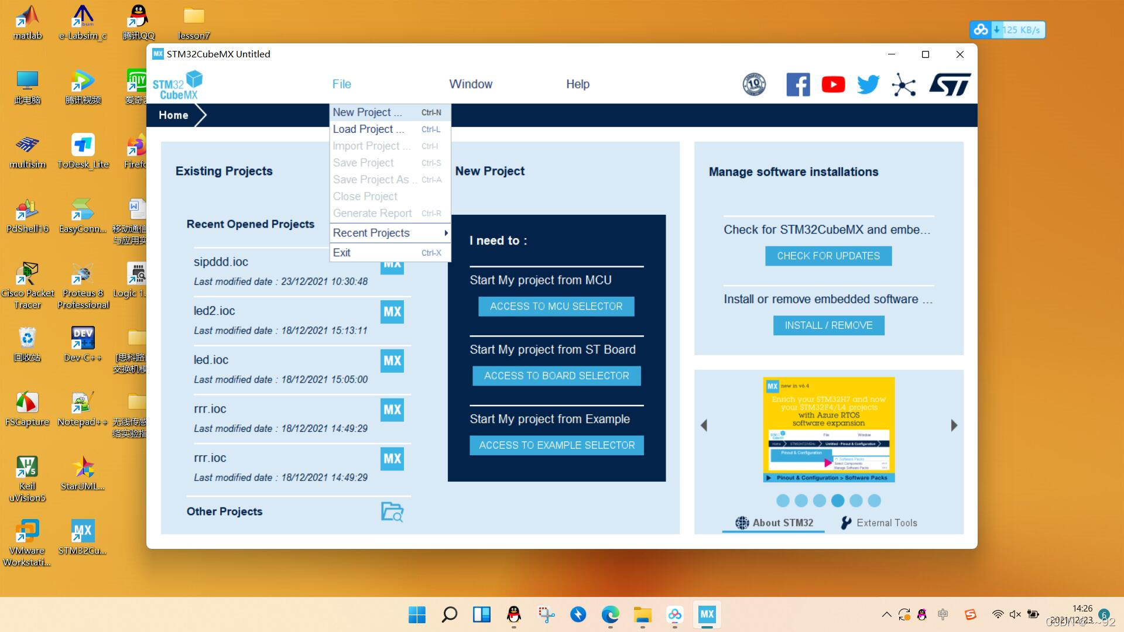
Task: Open Microsoft Edge from taskbar
Action: pos(610,614)
